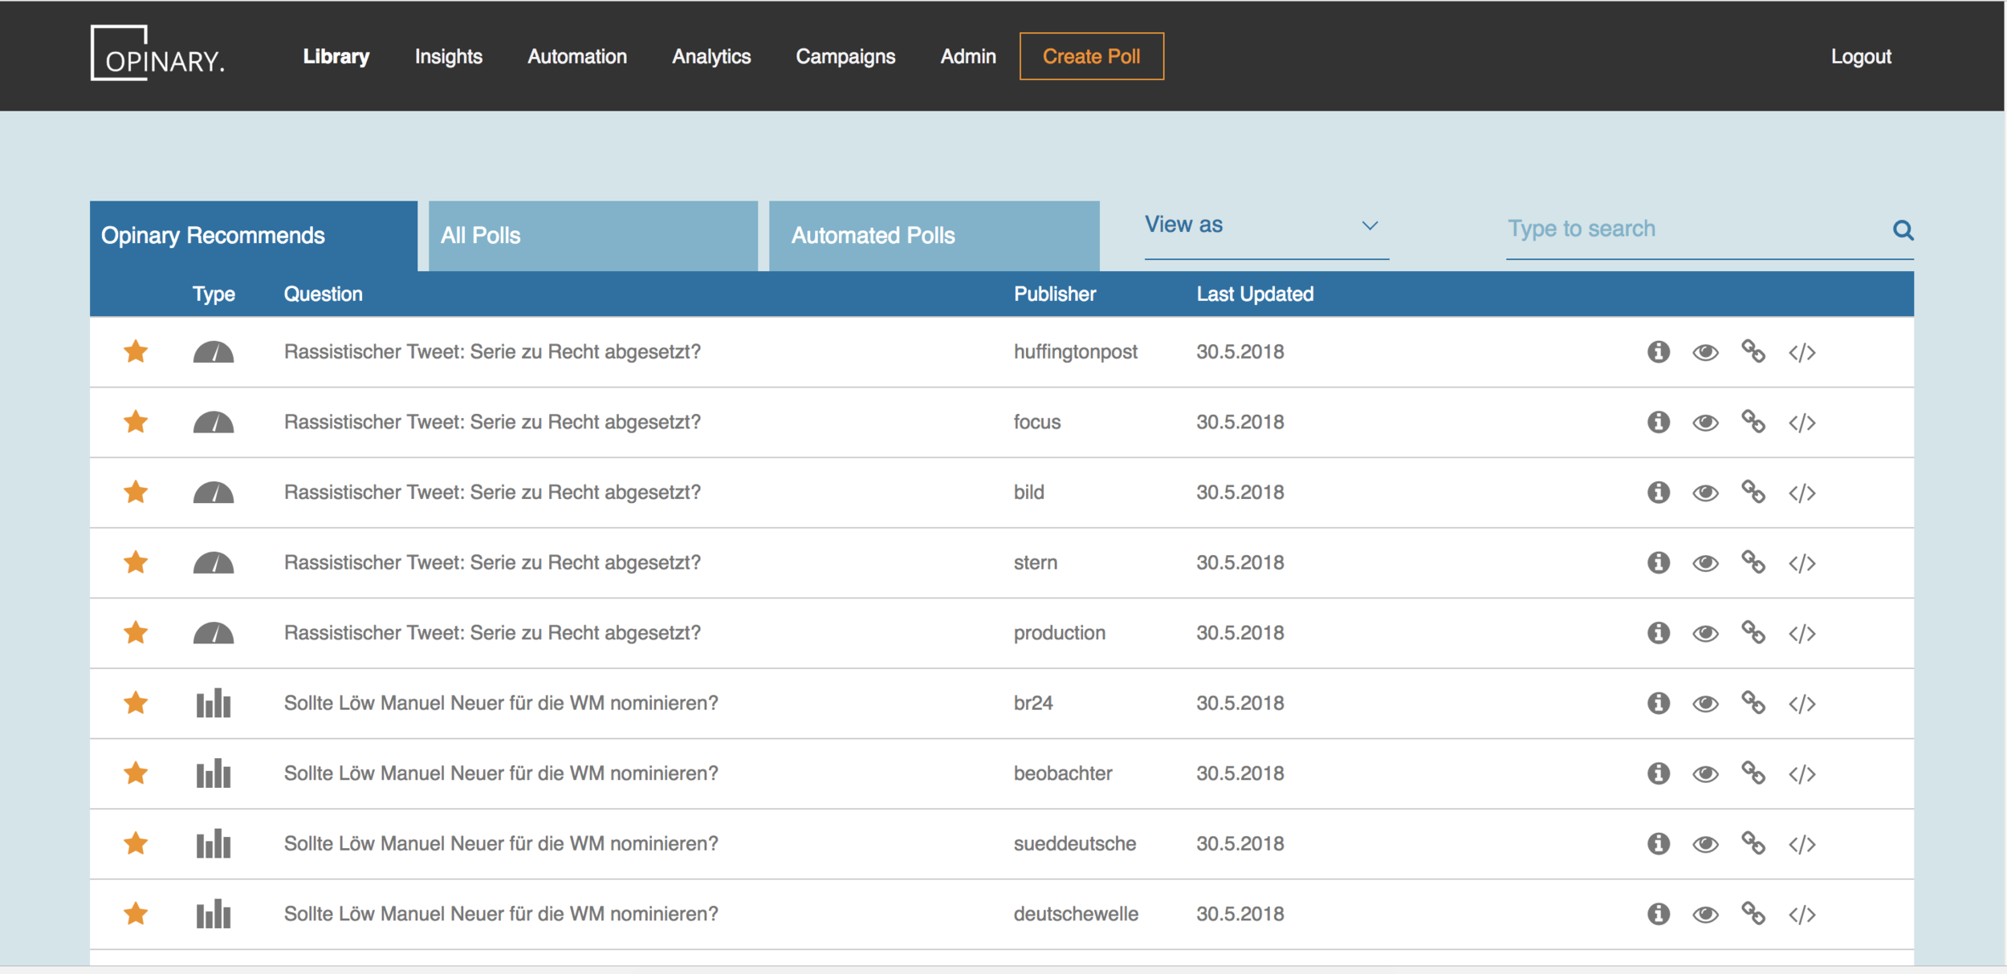Expand the View as dropdown
The image size is (2007, 974).
point(1265,226)
